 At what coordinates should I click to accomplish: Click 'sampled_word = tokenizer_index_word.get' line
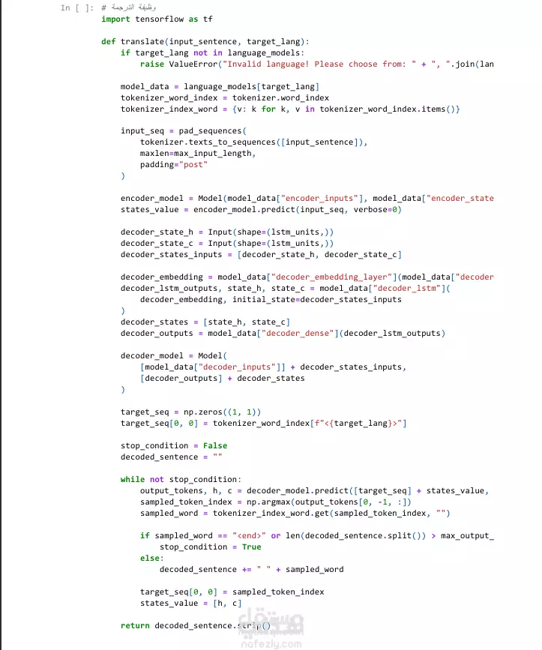[295, 514]
